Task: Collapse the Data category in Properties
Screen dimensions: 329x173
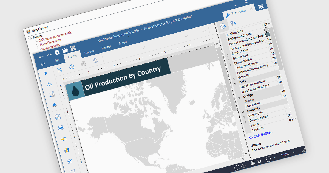Action: (235, 83)
